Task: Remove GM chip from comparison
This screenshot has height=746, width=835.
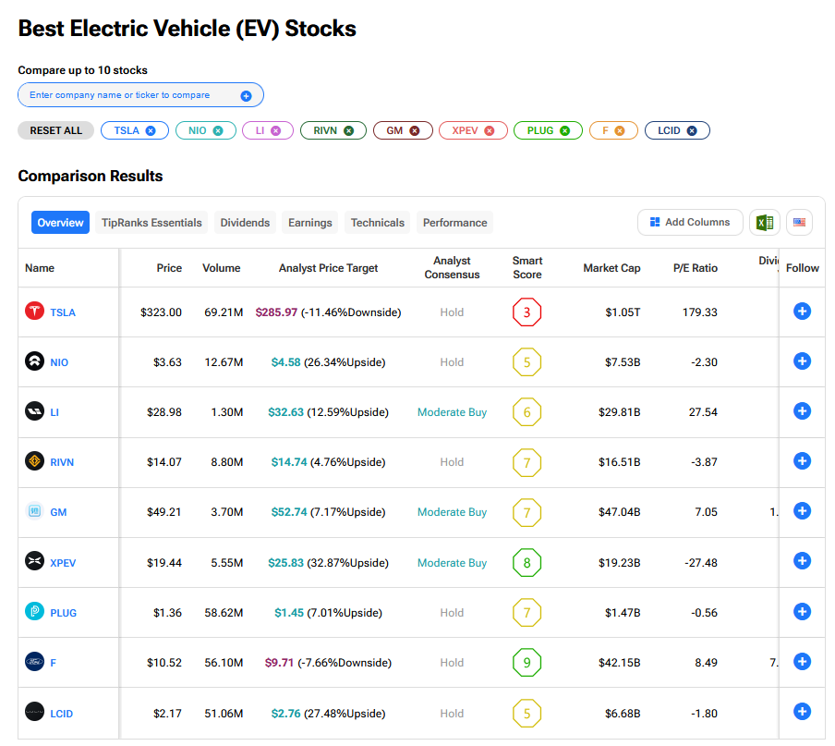Action: click(x=415, y=131)
